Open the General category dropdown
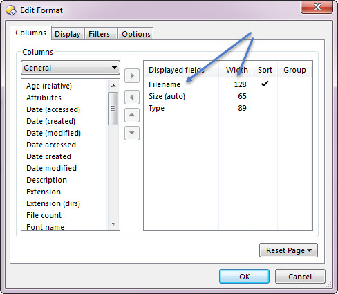The height and width of the screenshot is (294, 338). pyautogui.click(x=71, y=68)
